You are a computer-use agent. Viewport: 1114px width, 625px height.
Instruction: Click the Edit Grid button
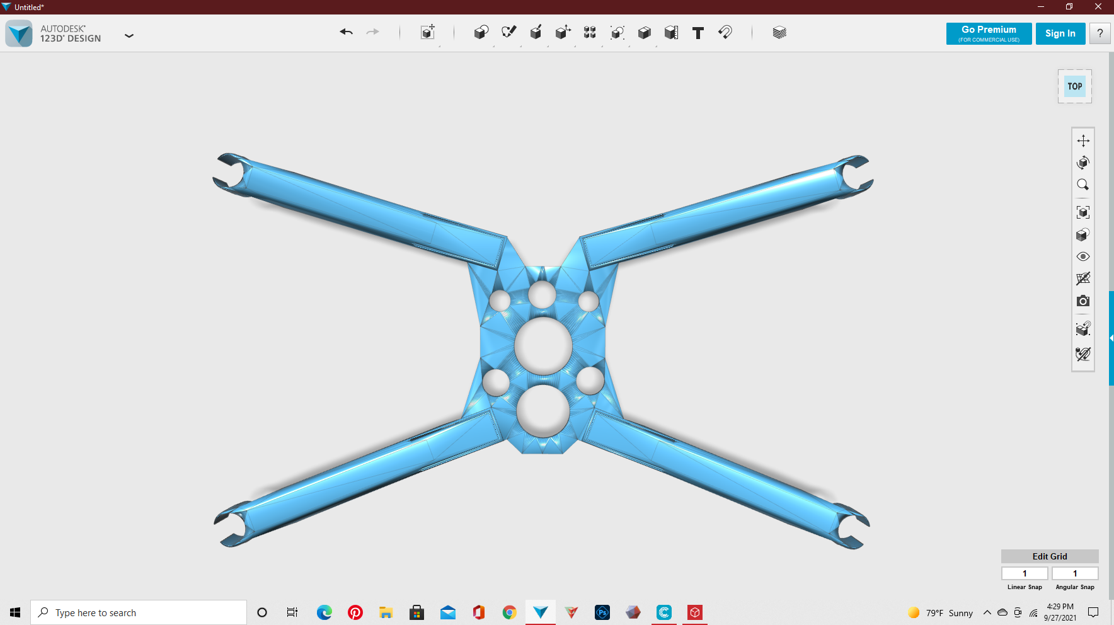pyautogui.click(x=1050, y=556)
